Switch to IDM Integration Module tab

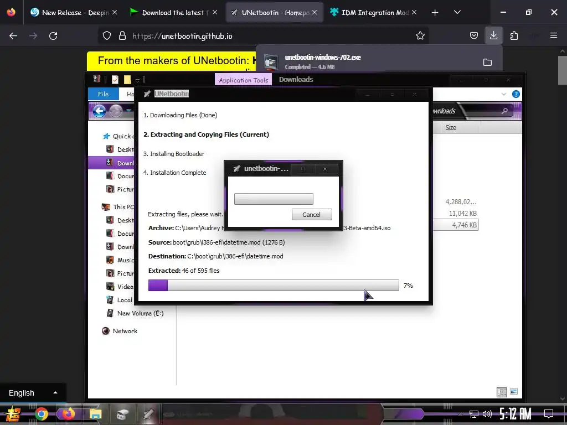[x=374, y=12]
